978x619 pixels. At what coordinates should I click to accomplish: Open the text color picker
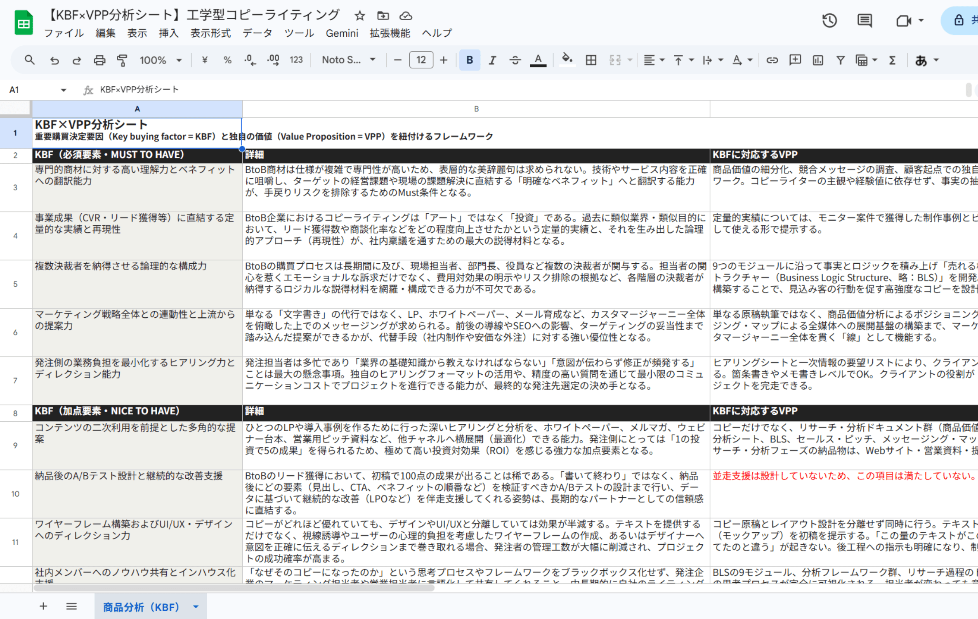point(537,60)
